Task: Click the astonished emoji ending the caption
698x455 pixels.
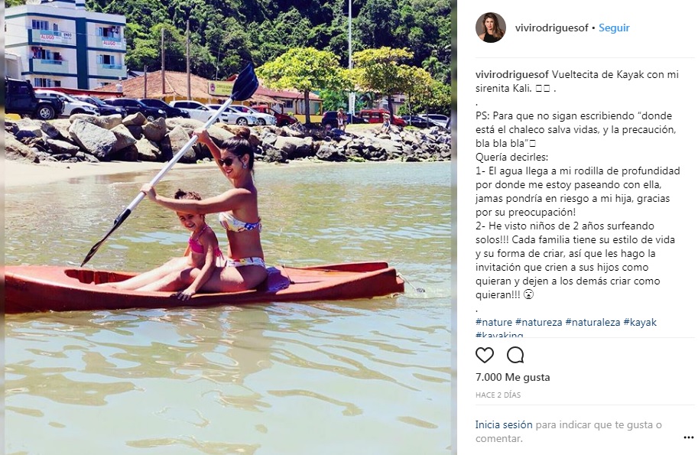Action: click(x=528, y=294)
